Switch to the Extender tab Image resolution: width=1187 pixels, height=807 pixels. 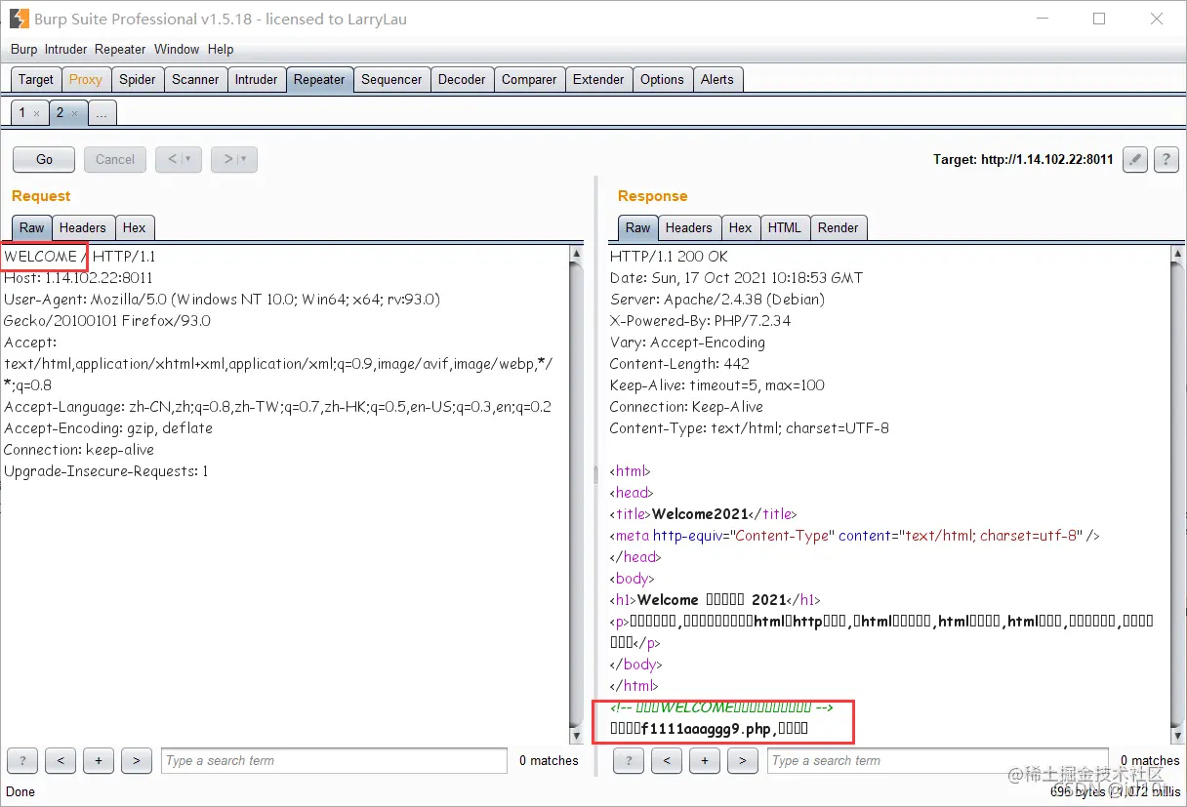[x=598, y=79]
